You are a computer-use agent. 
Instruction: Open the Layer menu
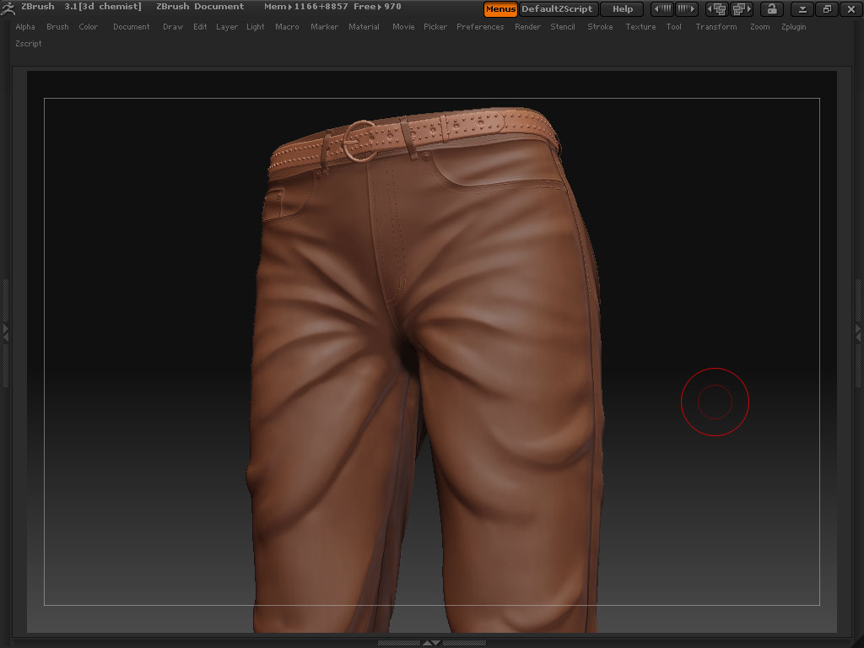[x=226, y=27]
